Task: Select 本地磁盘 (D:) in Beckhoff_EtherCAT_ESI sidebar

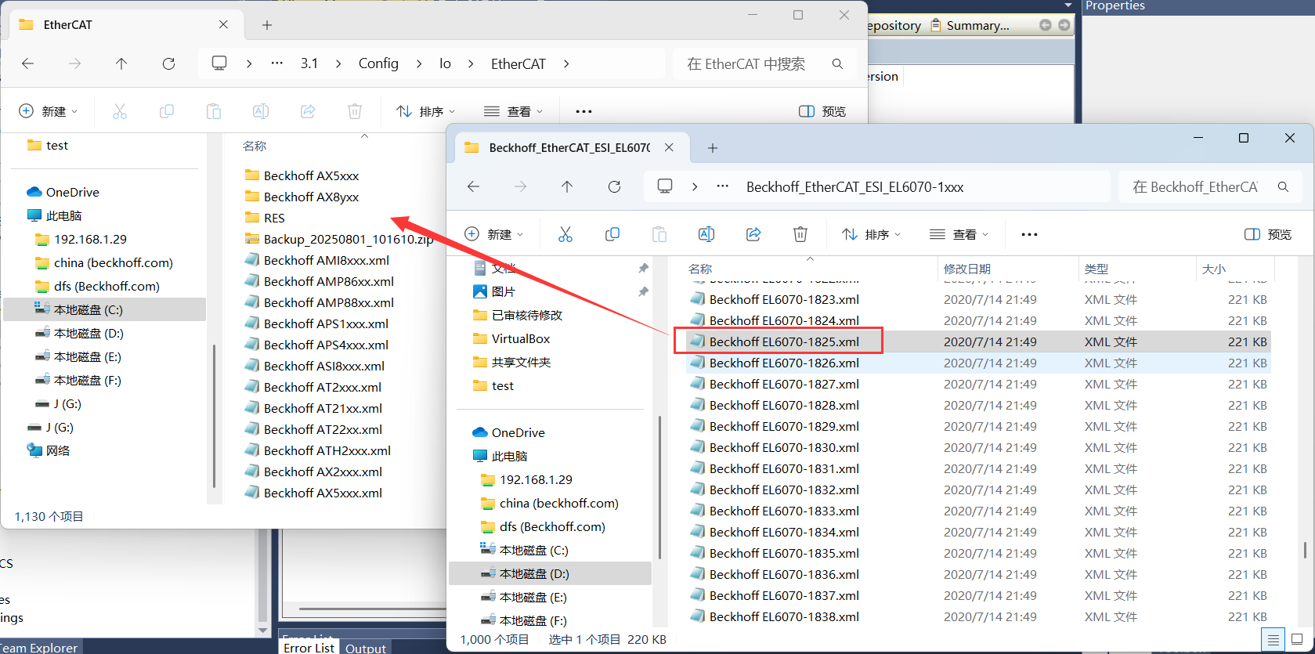Action: pyautogui.click(x=550, y=573)
